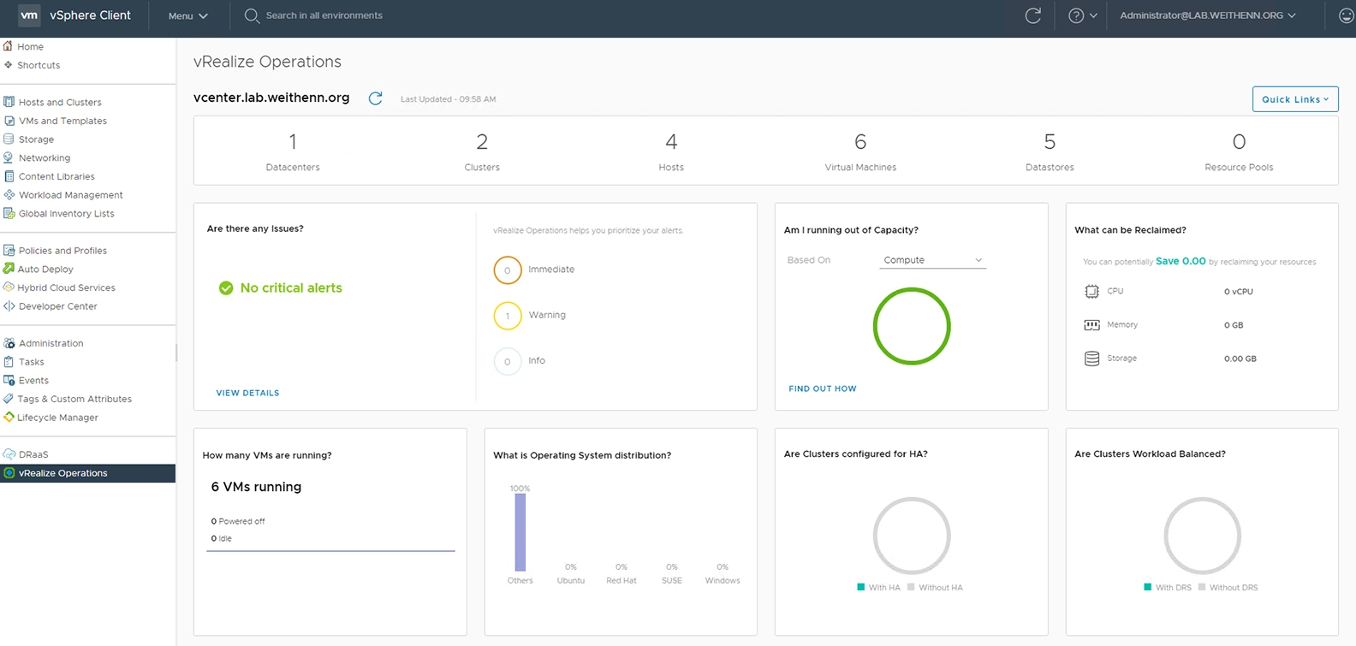The image size is (1356, 646).
Task: Click the Global Inventory Lists icon
Action: coord(9,213)
